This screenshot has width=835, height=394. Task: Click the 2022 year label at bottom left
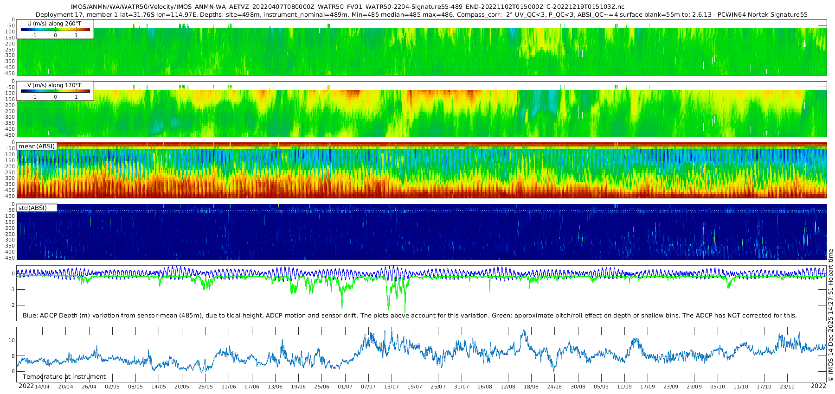point(26,386)
